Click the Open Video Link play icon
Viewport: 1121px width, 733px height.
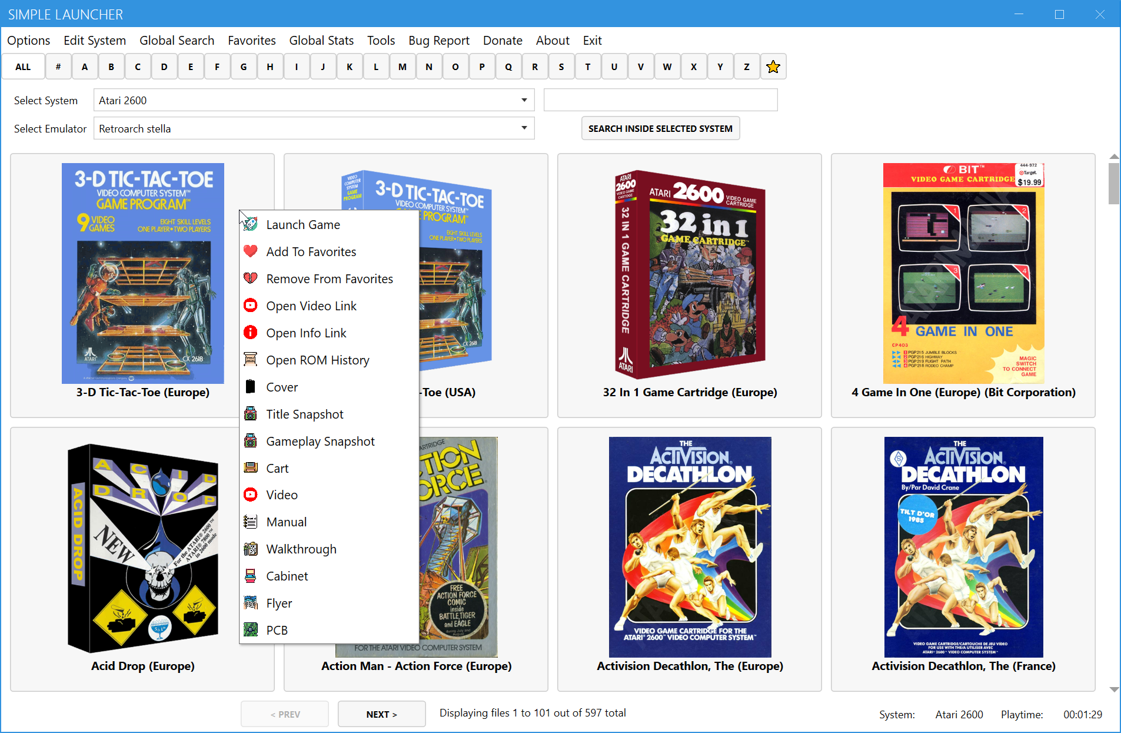tap(251, 306)
